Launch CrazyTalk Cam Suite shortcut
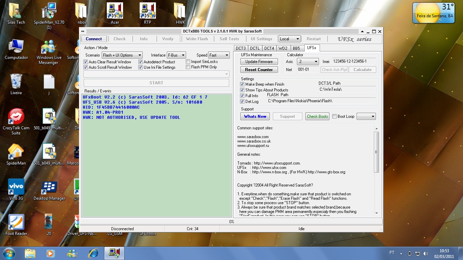This screenshot has height=260, width=463. [16, 122]
